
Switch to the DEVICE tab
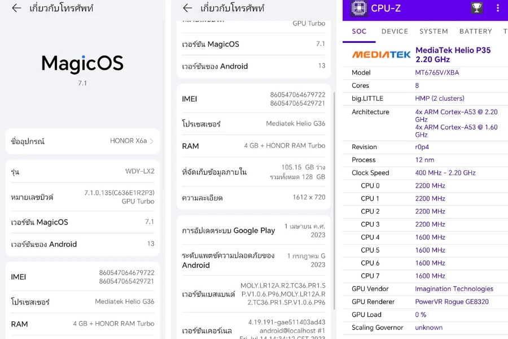[395, 32]
